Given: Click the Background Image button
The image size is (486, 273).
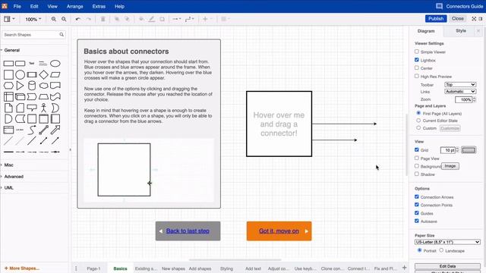Looking at the screenshot, I should [x=450, y=166].
